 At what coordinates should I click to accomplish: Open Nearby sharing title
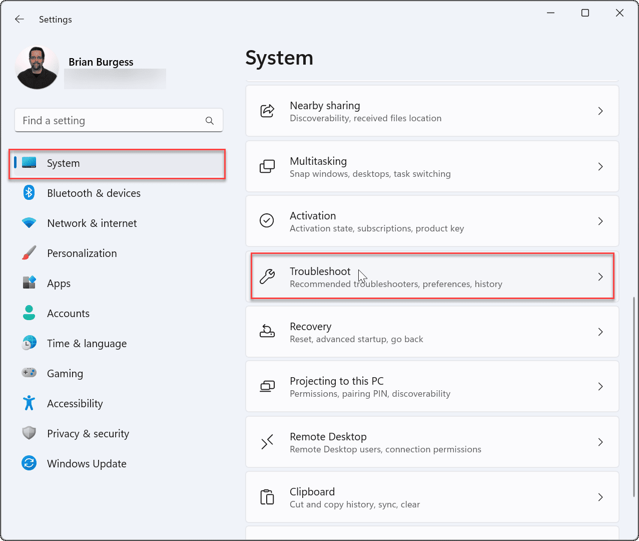[325, 106]
